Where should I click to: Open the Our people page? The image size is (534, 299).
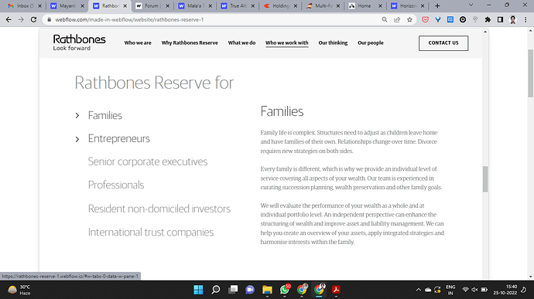pyautogui.click(x=371, y=42)
